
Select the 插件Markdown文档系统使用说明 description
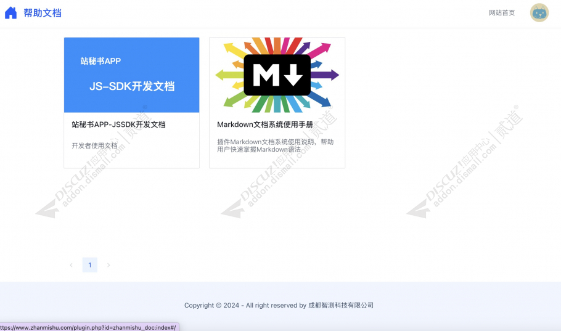coord(275,145)
